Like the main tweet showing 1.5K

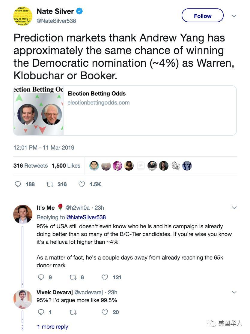pyautogui.click(x=82, y=184)
